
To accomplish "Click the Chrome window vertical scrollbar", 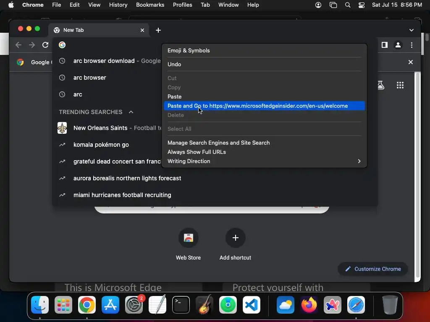I will (418, 175).
